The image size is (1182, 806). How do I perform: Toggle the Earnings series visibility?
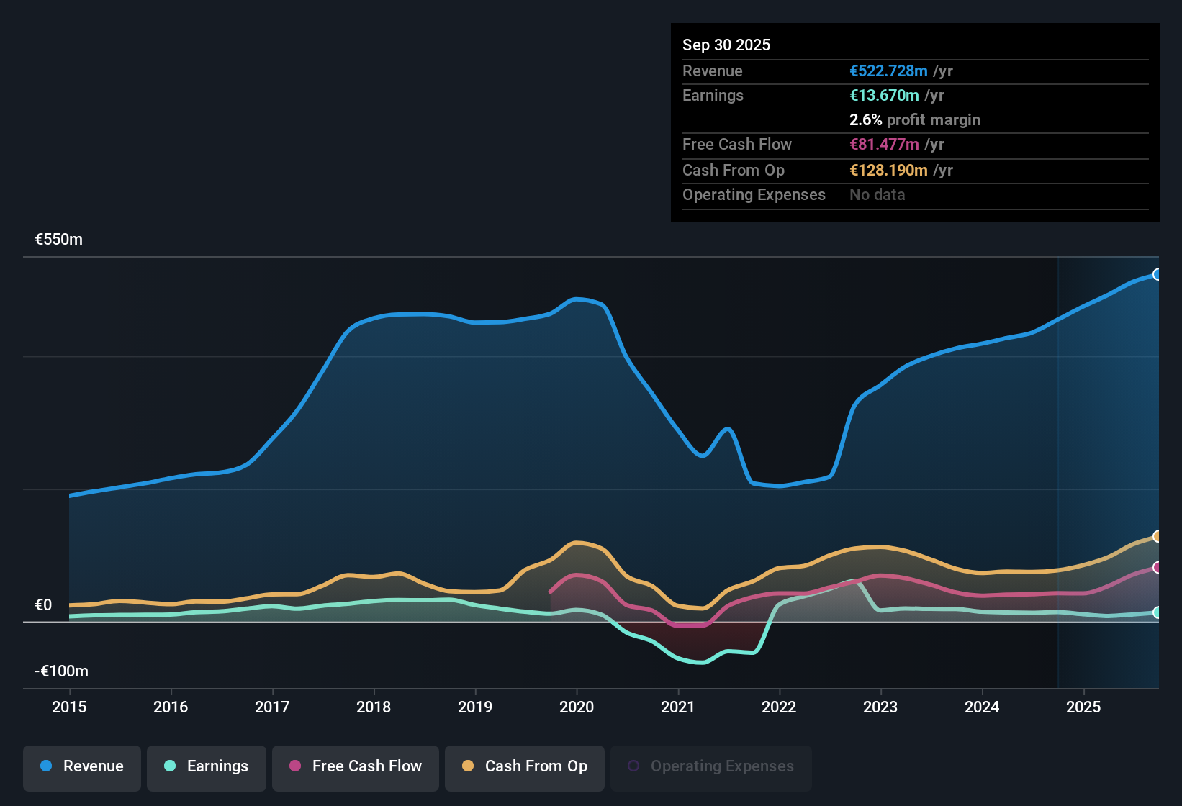coord(207,766)
